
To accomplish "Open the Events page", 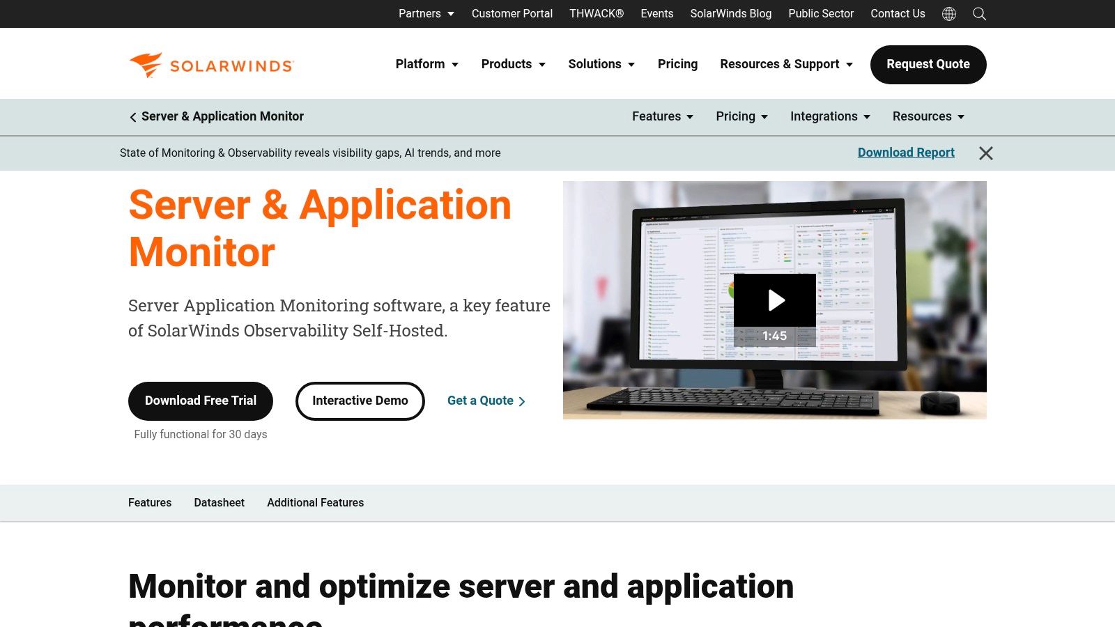I will (x=657, y=14).
